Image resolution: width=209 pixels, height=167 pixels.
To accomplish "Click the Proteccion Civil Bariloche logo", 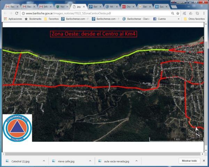I will (17, 128).
